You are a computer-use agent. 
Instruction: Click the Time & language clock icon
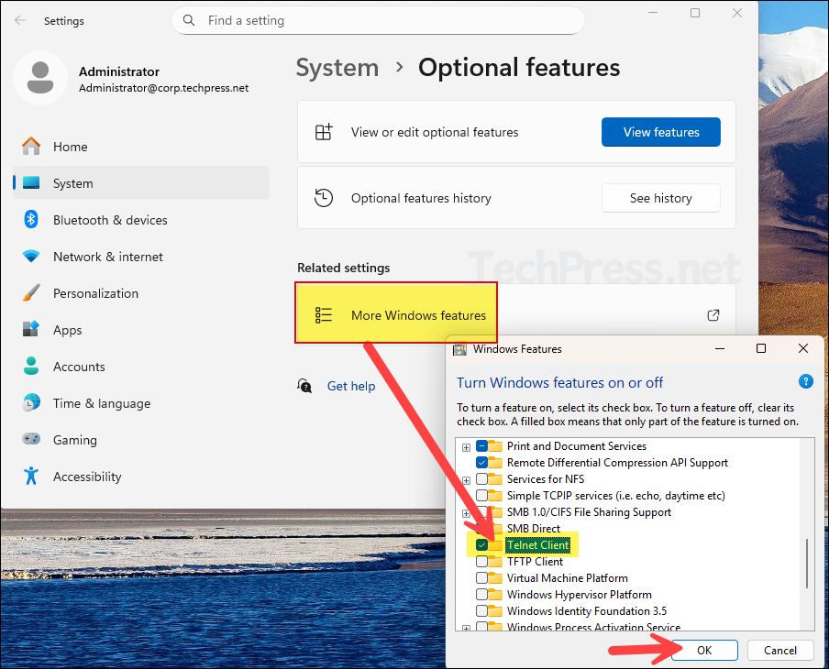point(31,403)
